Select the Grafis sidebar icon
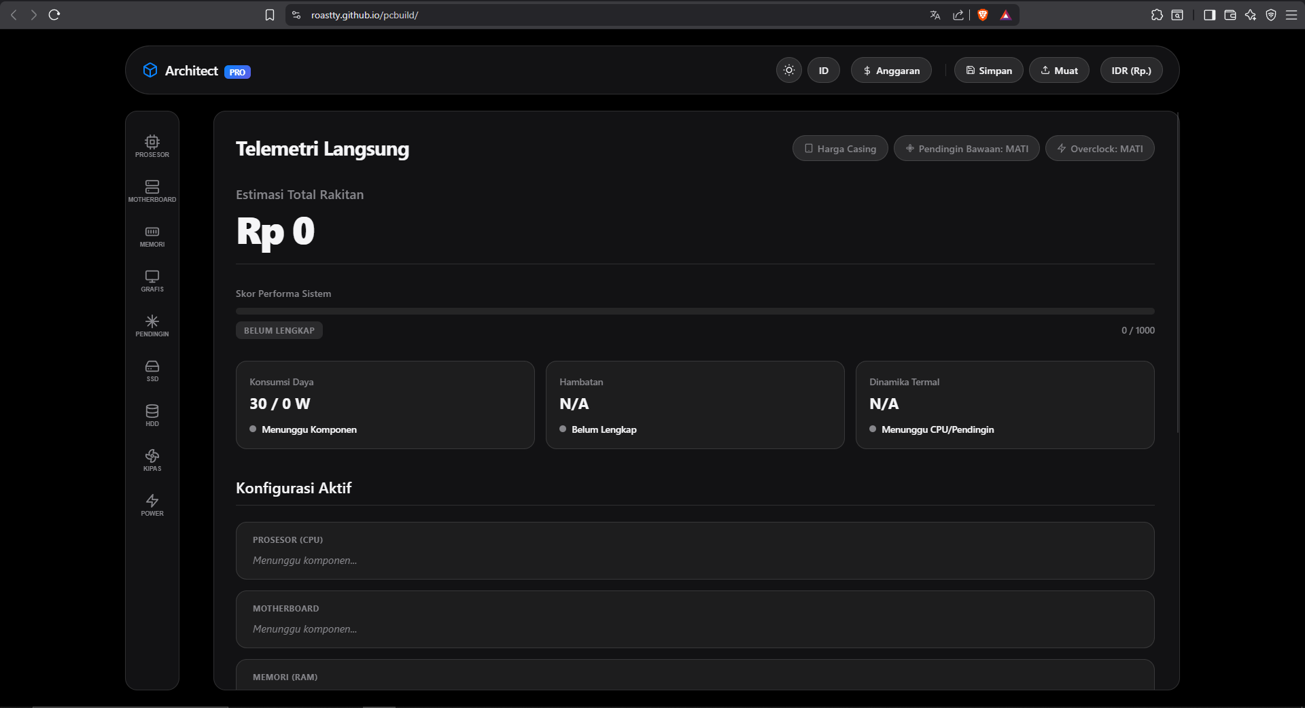Image resolution: width=1305 pixels, height=708 pixels. [152, 281]
